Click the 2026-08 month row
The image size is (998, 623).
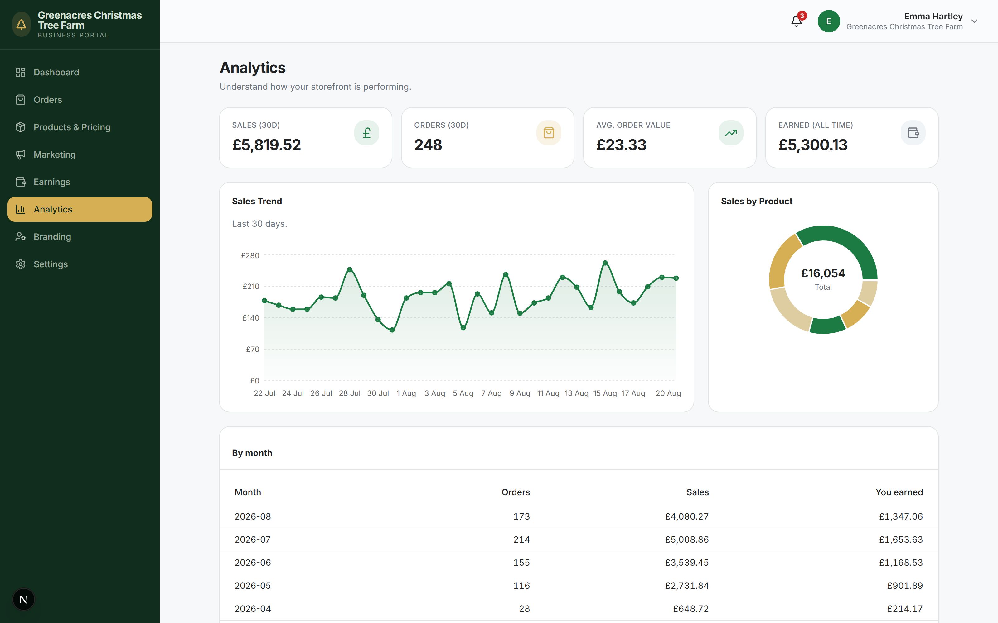click(579, 516)
